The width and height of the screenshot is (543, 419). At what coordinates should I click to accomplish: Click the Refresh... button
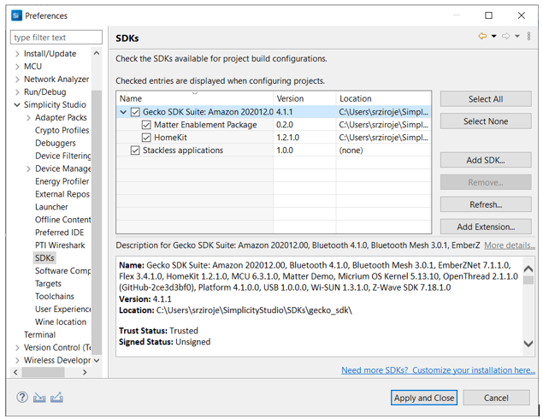coord(486,204)
